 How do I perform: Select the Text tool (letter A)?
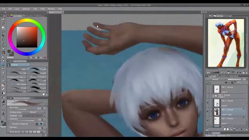3,114
